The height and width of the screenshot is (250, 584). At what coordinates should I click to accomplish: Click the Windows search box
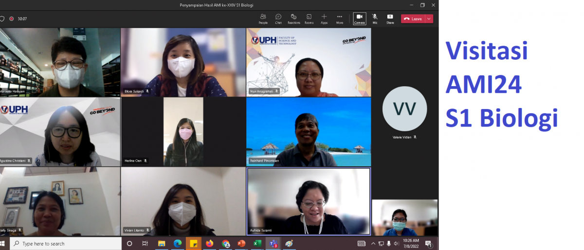pos(66,243)
